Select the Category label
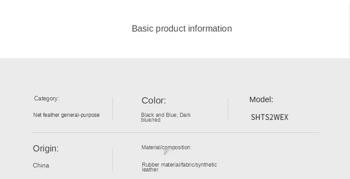 coord(47,99)
